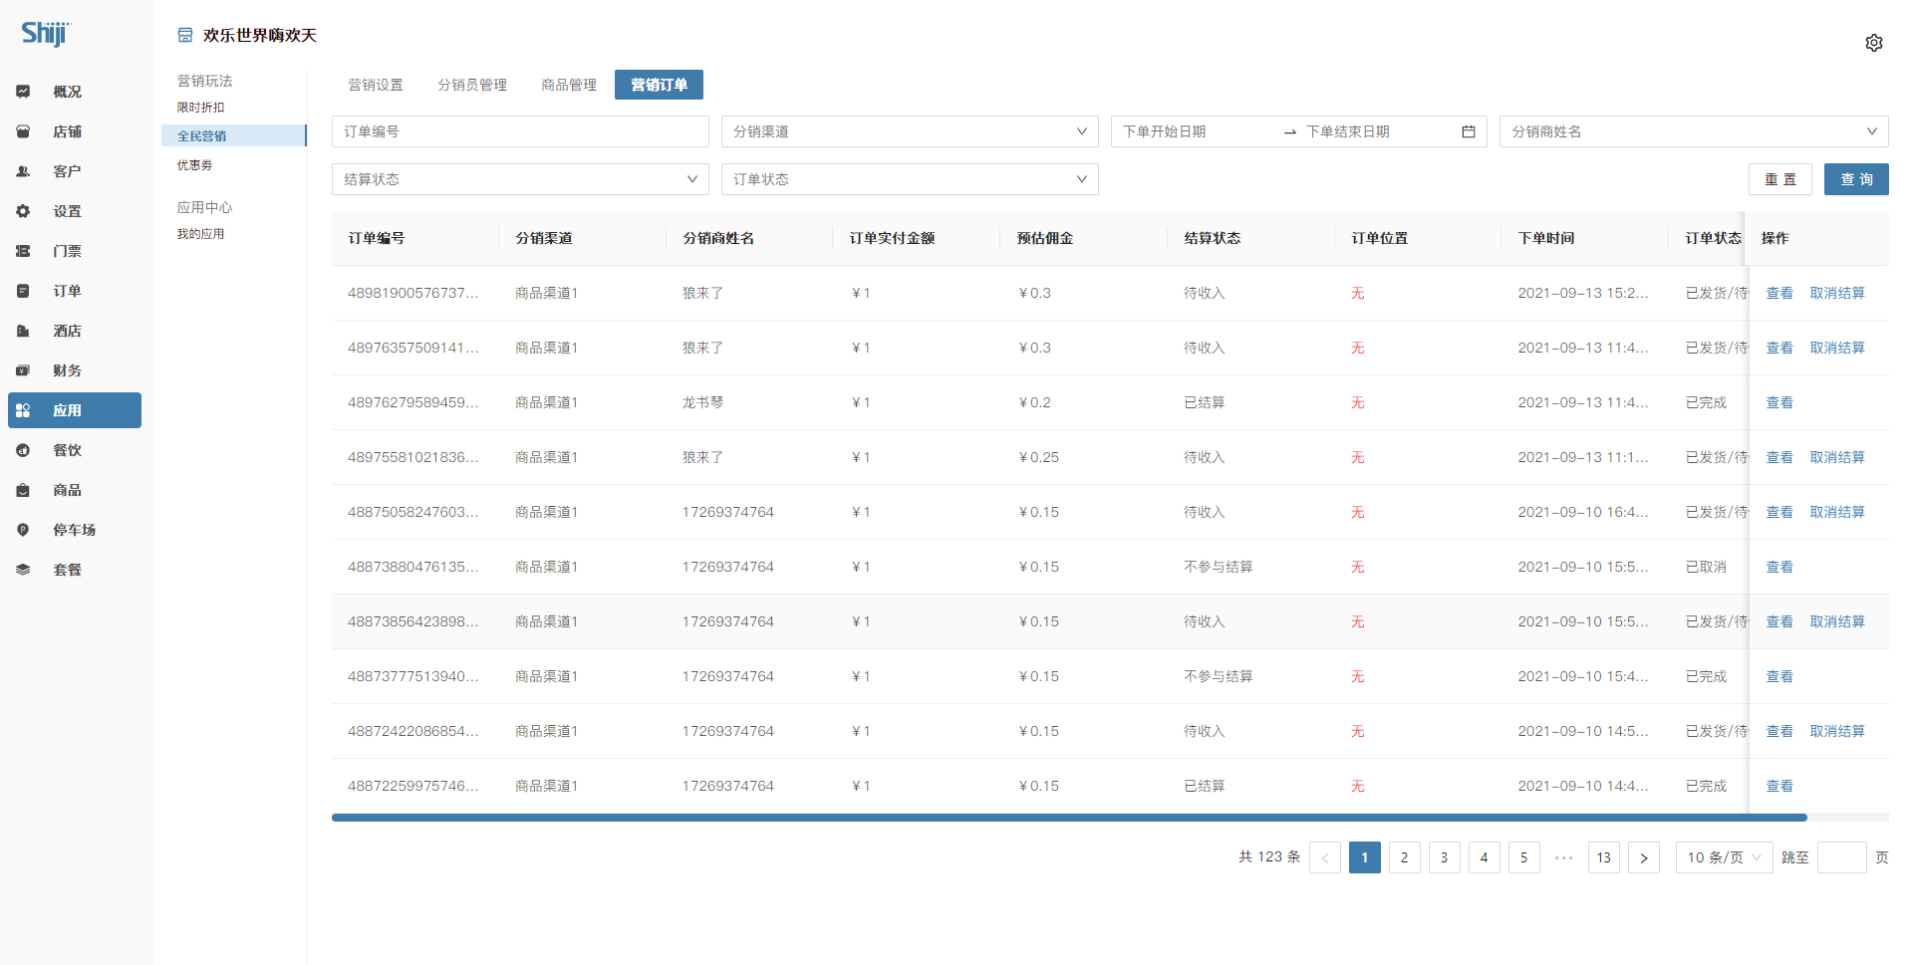Expand the 分销商姓名 dropdown
Image resolution: width=1913 pixels, height=965 pixels.
[x=1694, y=131]
